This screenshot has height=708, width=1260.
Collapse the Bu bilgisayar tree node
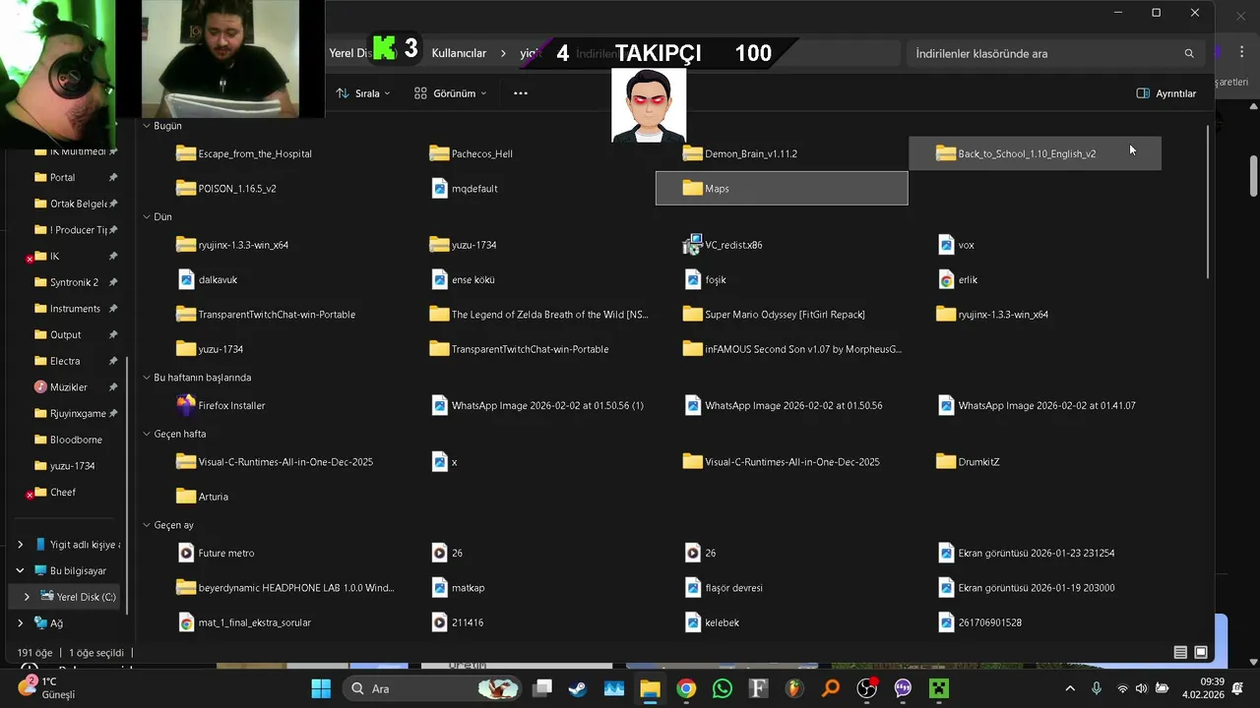tap(20, 570)
